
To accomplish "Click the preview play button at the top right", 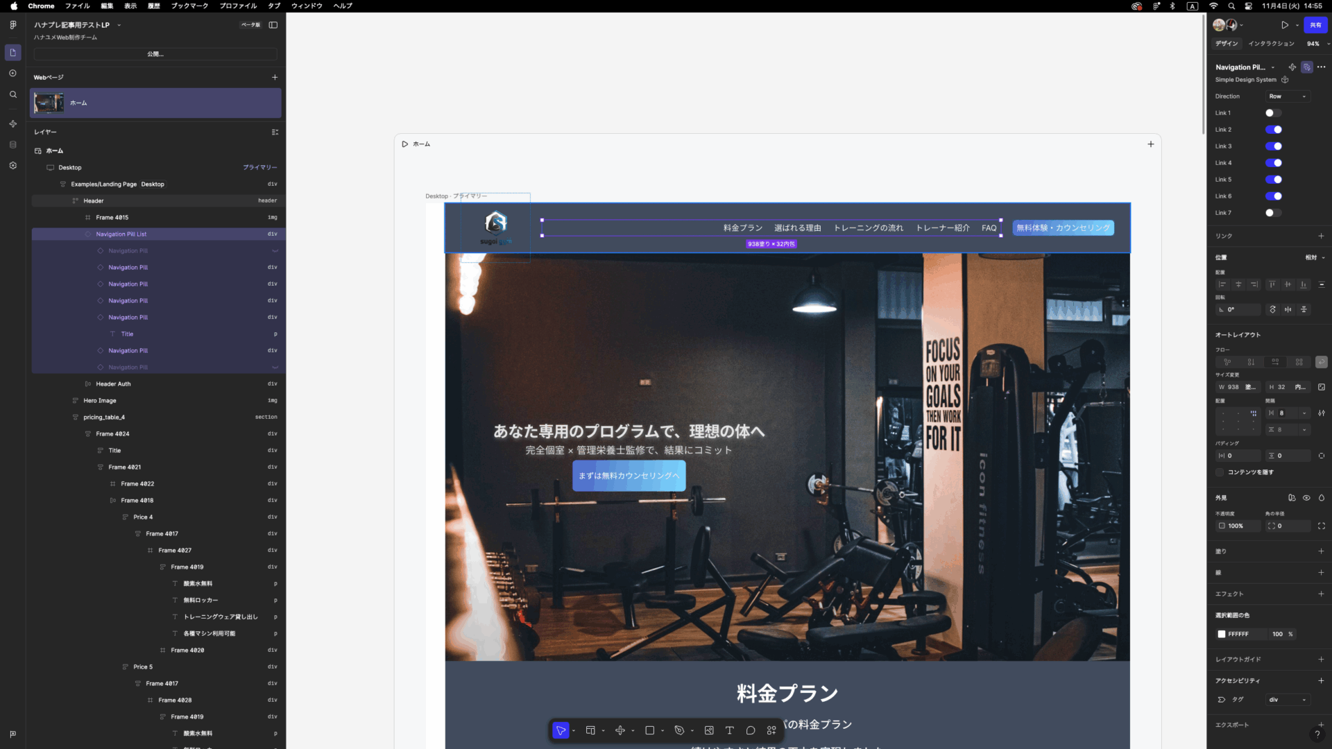I will 1285,25.
